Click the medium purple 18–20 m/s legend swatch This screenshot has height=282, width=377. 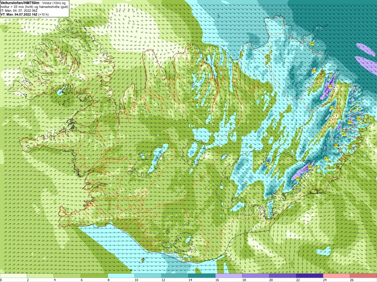click(256, 276)
